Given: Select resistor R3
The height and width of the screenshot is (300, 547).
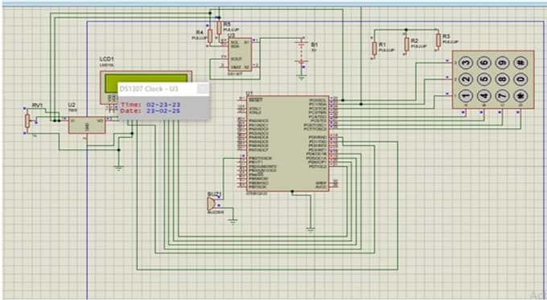Looking at the screenshot, I should [438, 40].
